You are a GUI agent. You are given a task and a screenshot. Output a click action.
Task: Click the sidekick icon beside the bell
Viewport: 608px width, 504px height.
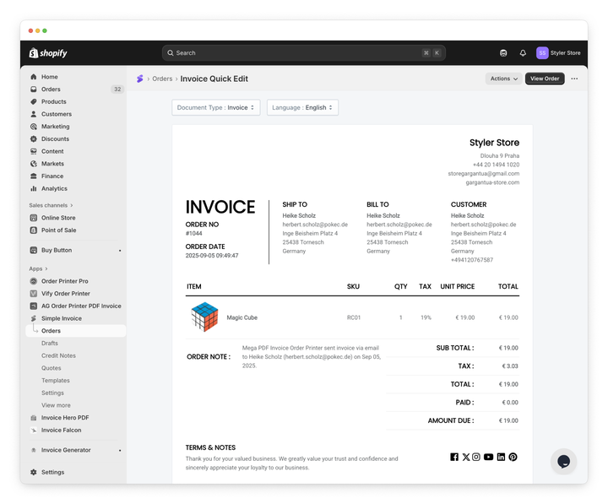tap(503, 52)
